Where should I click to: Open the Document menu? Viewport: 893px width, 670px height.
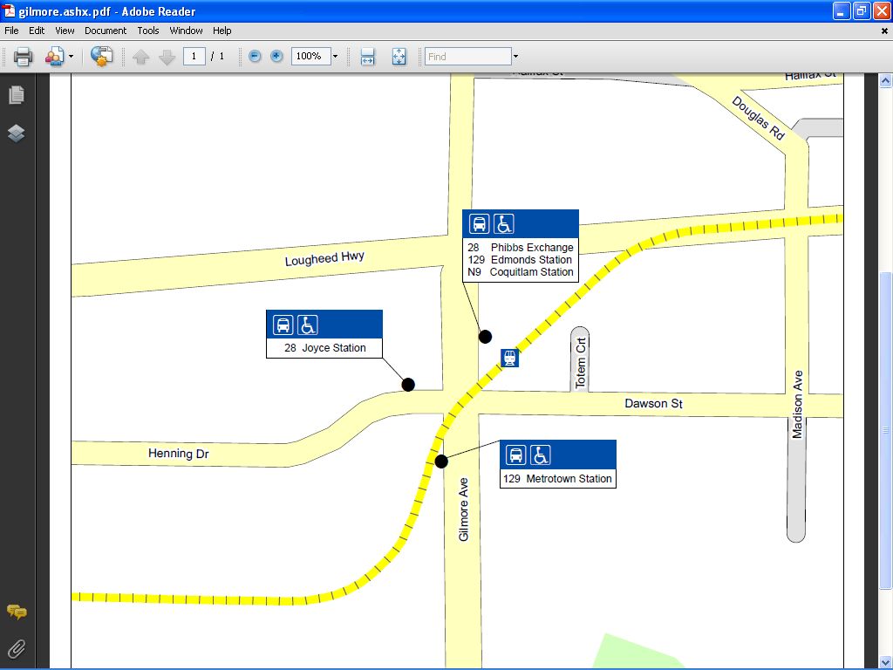coord(106,31)
